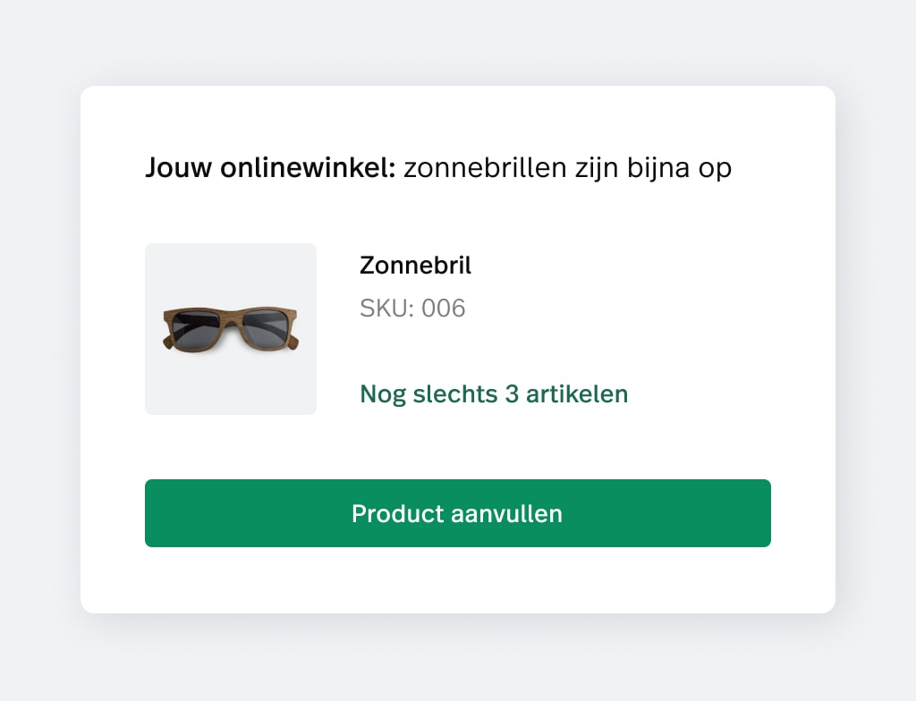Screen dimensions: 916x701
Task: Click the words bijna op in heading
Action: [679, 169]
